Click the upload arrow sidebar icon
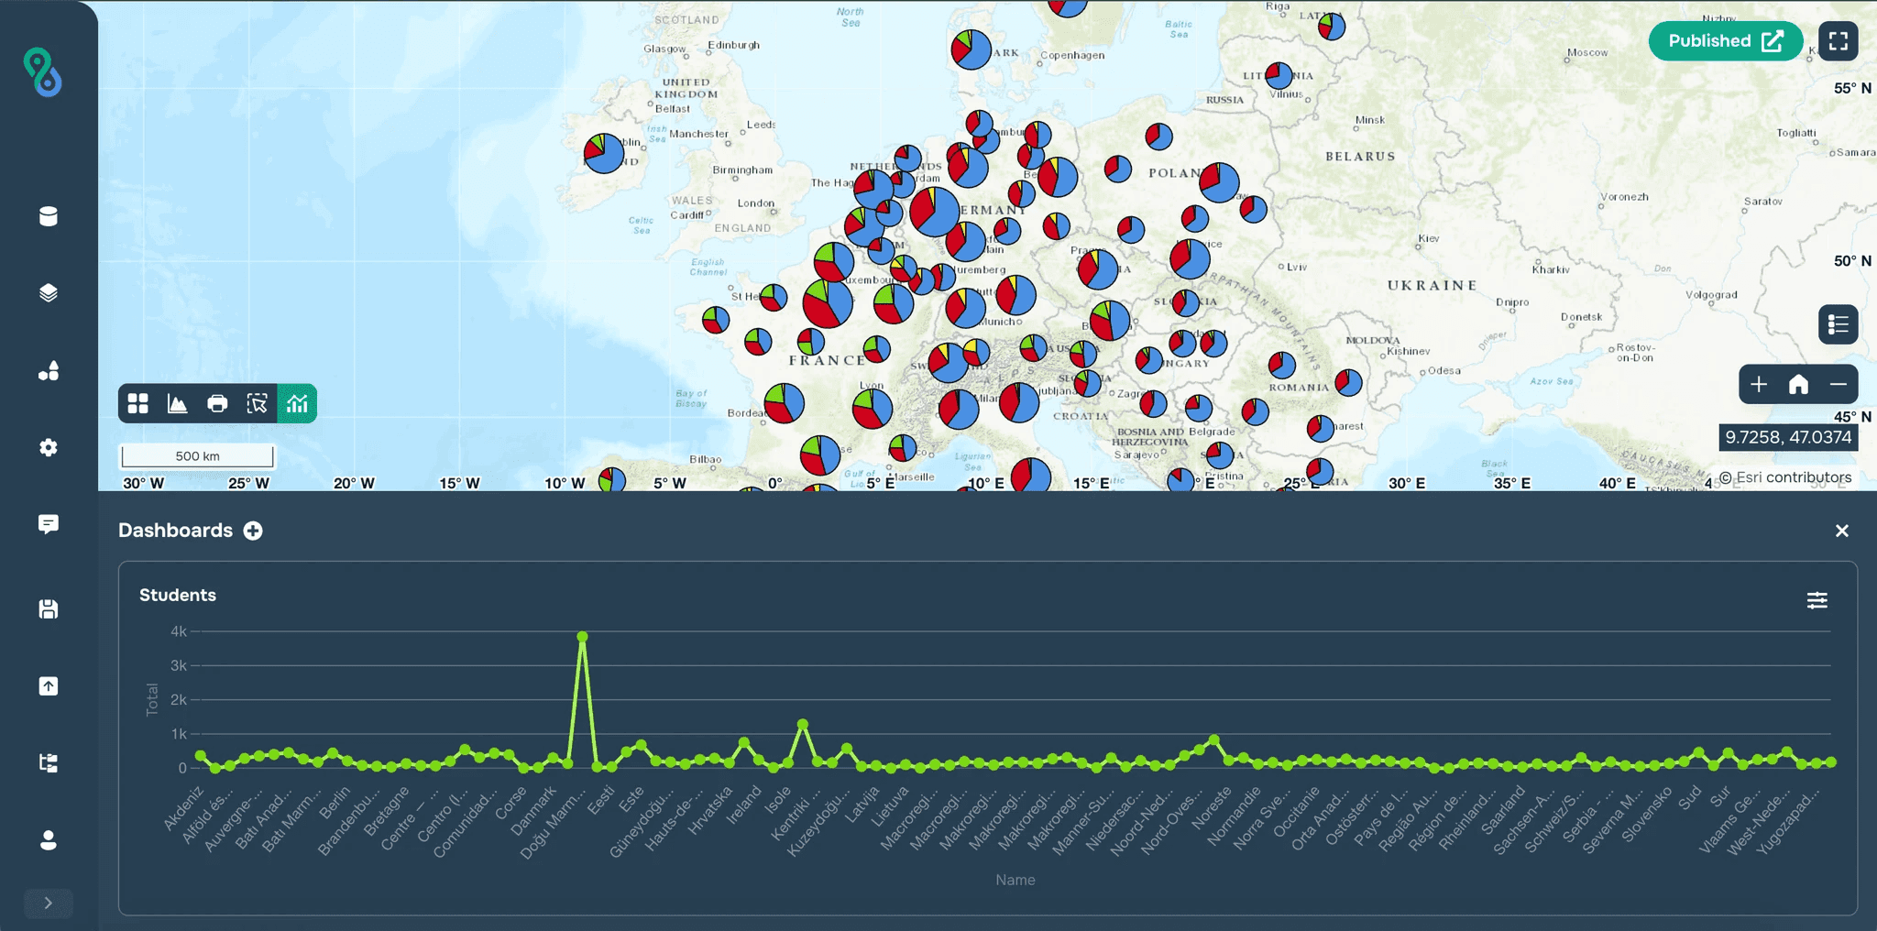 pyautogui.click(x=49, y=686)
